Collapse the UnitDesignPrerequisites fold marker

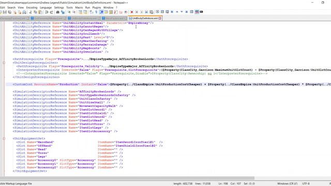coord(4,63)
